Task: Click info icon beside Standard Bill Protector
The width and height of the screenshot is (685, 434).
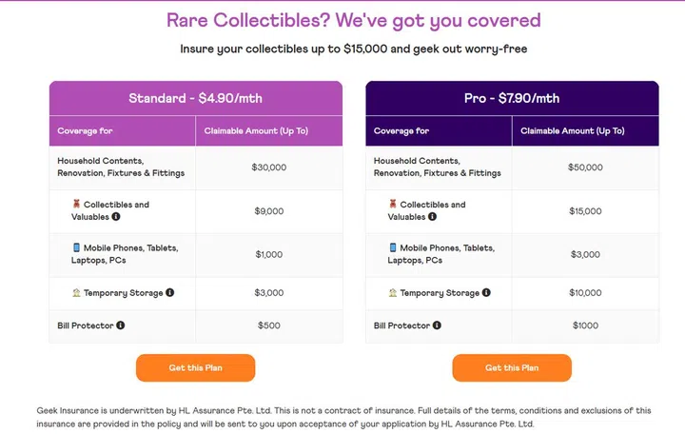Action: [x=121, y=325]
